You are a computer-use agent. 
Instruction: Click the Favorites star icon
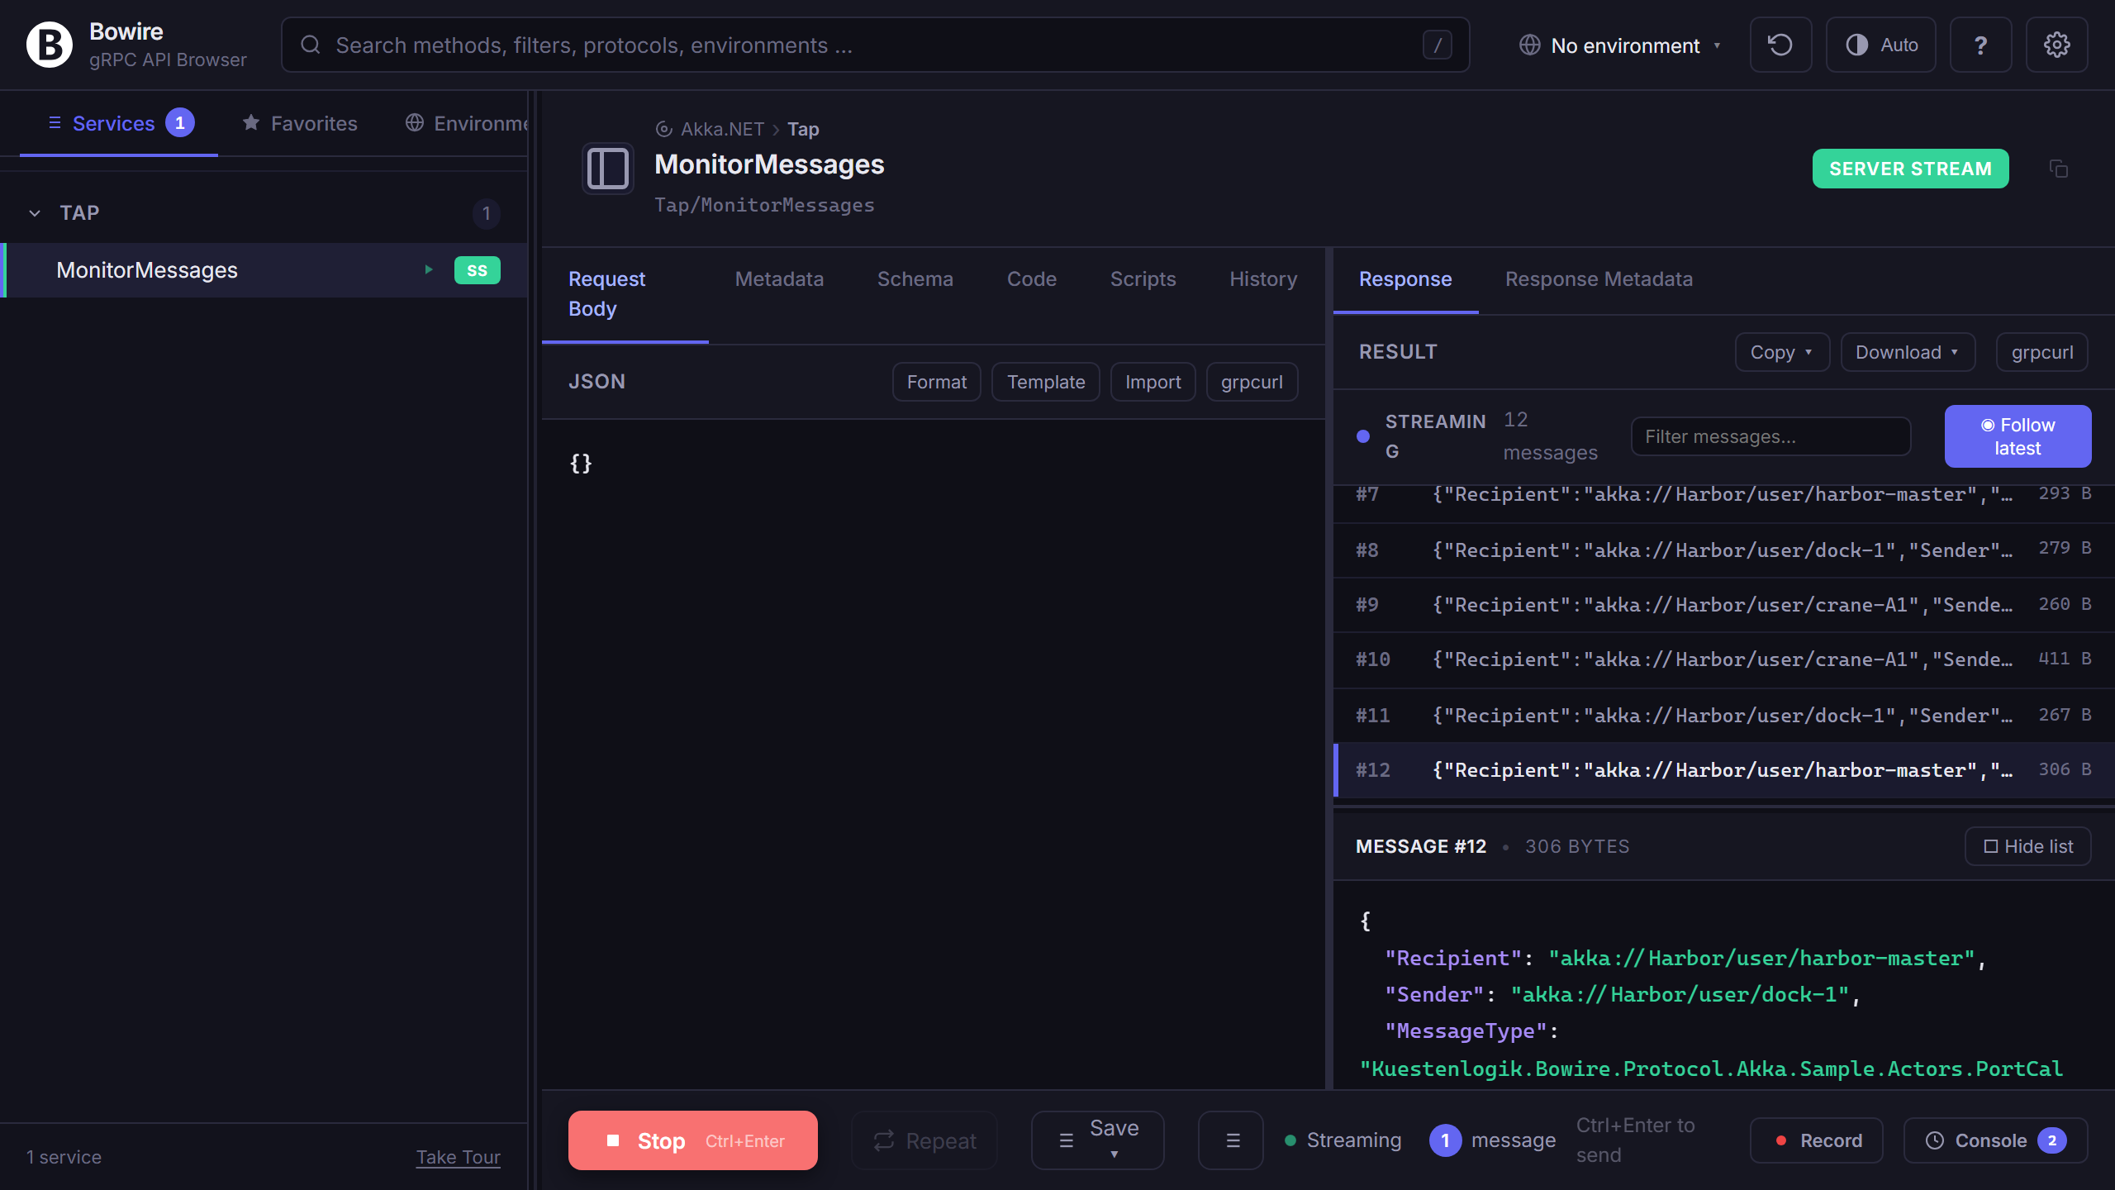coord(251,123)
